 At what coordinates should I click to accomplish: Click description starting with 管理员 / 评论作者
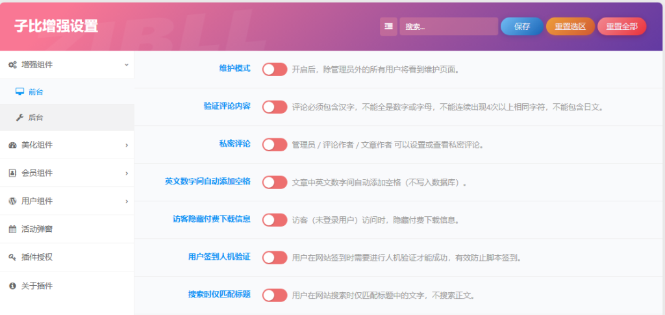388,145
